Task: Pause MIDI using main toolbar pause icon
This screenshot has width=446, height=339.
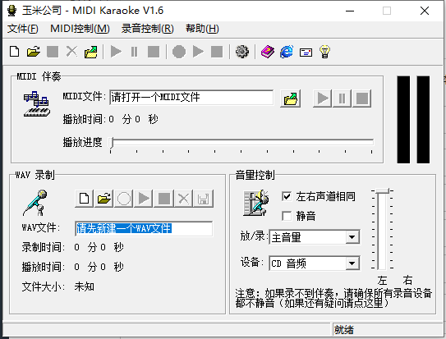Action: (134, 52)
